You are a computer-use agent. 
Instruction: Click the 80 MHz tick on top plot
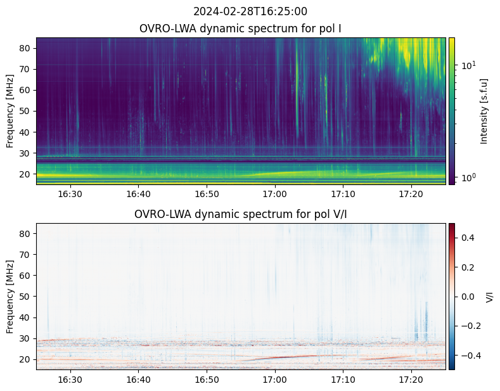point(27,48)
